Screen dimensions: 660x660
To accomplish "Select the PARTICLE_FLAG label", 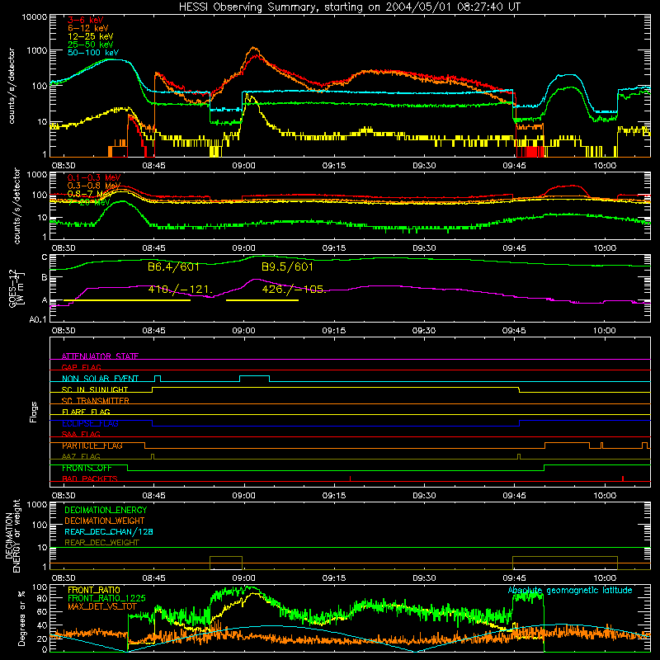I will point(92,445).
